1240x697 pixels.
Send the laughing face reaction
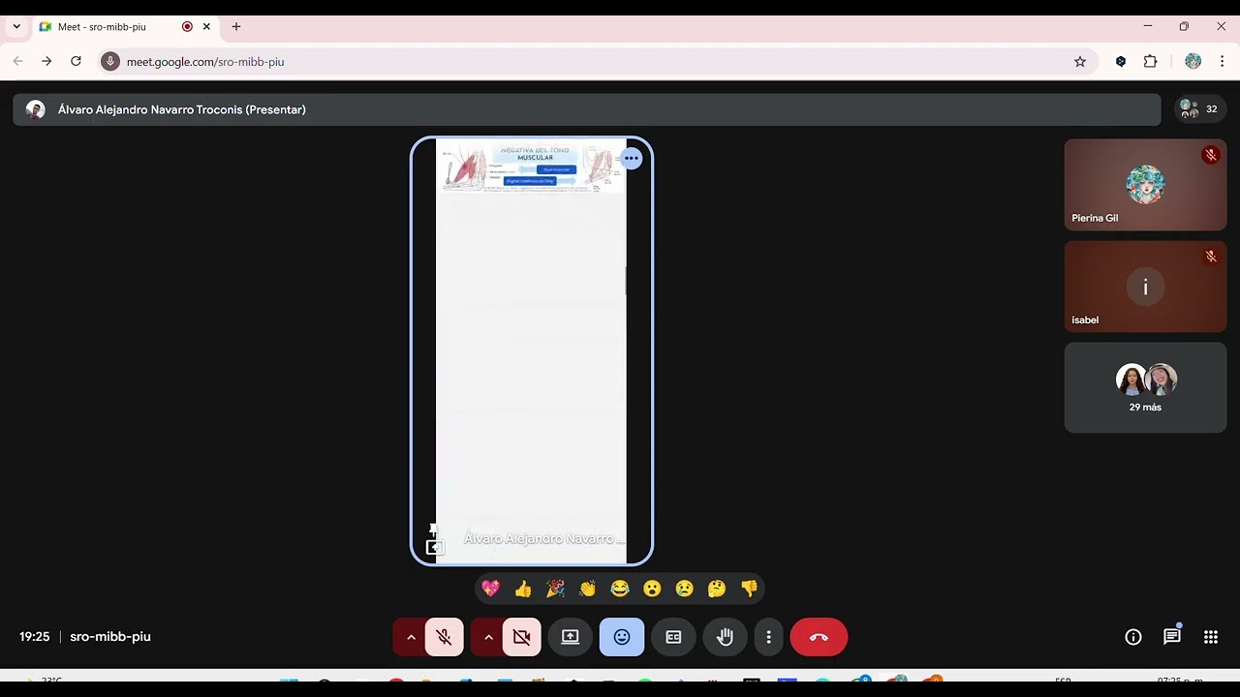click(x=620, y=589)
